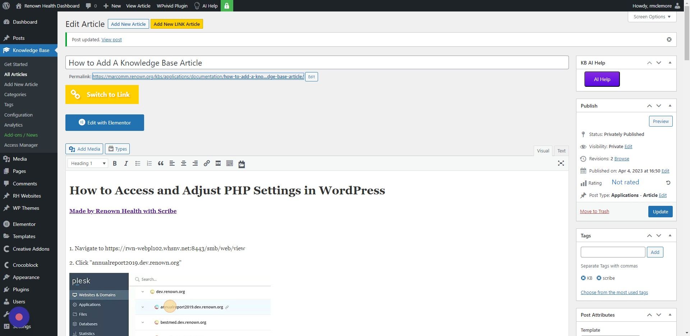The image size is (690, 336).
Task: Add the typed tag
Action: click(655, 252)
